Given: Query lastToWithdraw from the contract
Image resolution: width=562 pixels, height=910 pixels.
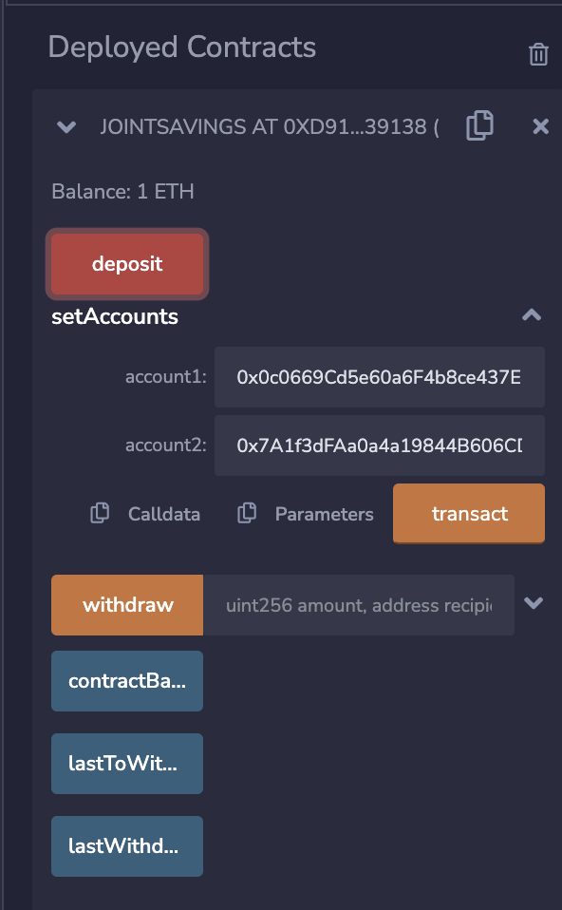Looking at the screenshot, I should point(126,764).
